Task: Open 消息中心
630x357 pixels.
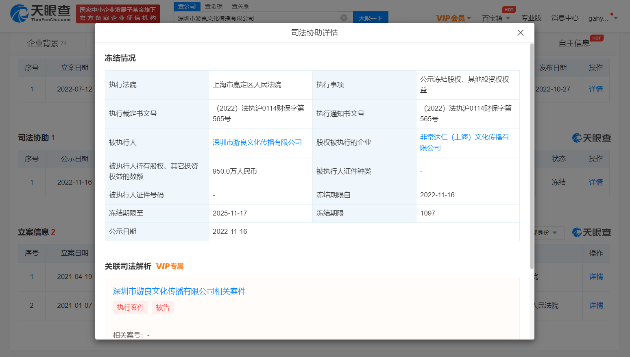Action: (565, 18)
